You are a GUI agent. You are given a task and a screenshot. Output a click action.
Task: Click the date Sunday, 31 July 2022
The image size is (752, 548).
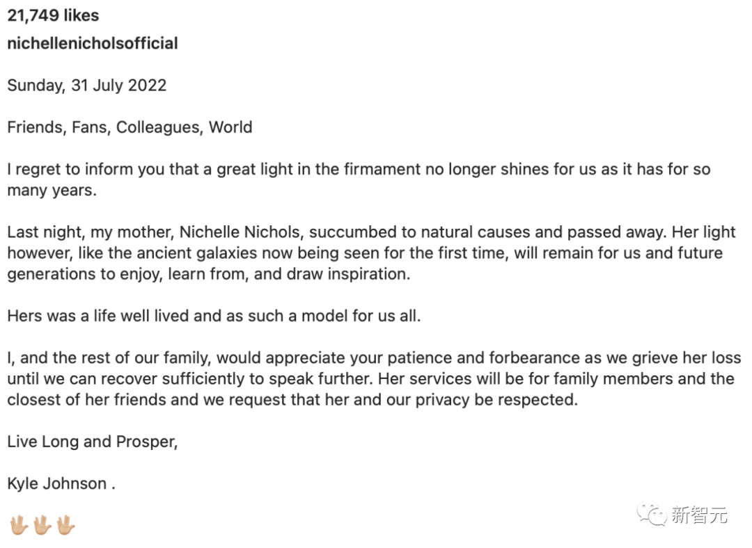coord(87,86)
